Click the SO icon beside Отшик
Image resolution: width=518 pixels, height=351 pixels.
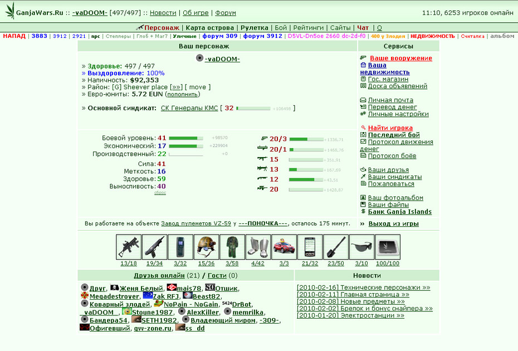(x=210, y=287)
